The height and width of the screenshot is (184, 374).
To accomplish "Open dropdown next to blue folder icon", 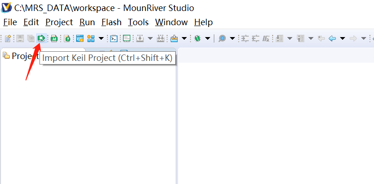I will pos(184,38).
